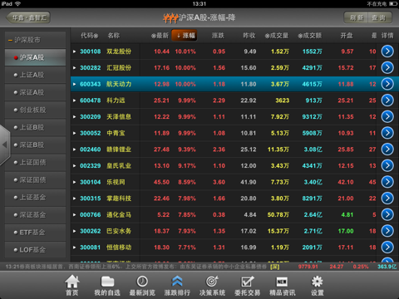This screenshot has height=299, width=399.
Task: Open details arrow for 000766 通化金马
Action: click(x=387, y=214)
